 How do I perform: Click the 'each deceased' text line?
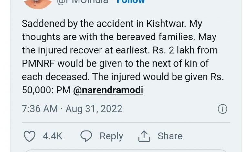50,77
